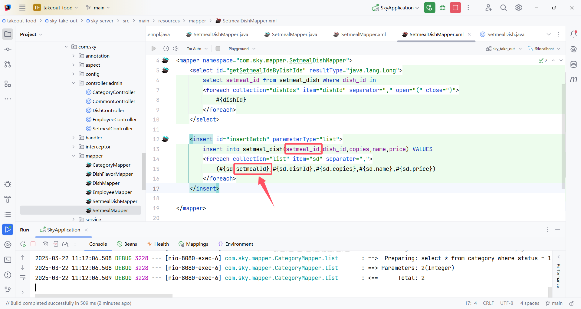Expand the aspect package
This screenshot has height=309, width=581.
[74, 65]
